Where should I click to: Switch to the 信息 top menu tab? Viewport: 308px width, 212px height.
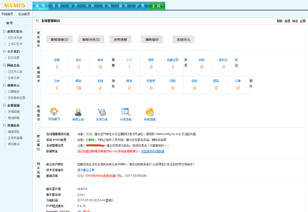56,6
